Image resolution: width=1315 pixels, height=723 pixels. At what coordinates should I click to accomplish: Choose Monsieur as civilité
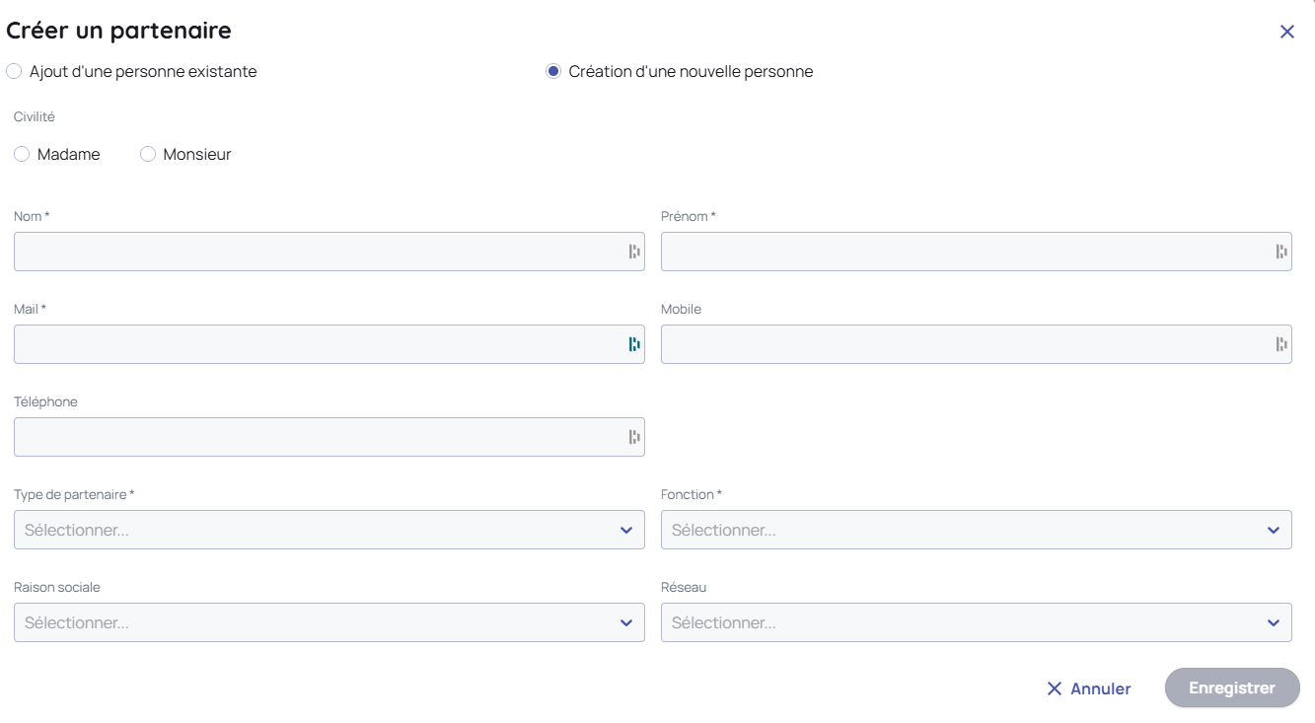148,155
